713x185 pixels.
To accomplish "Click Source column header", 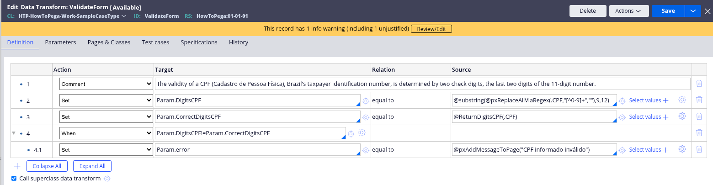I will click(x=461, y=70).
